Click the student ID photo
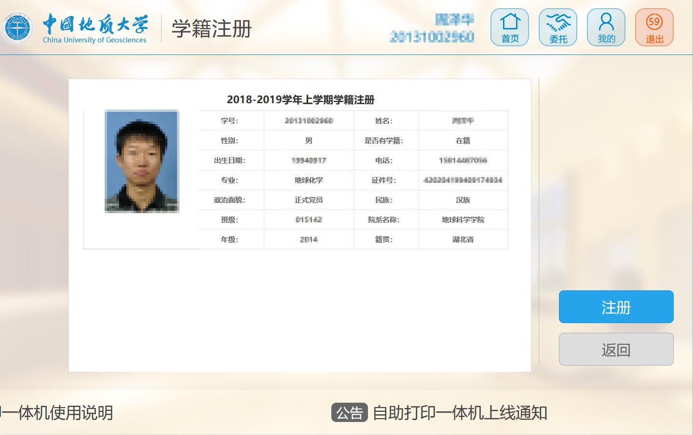 click(x=142, y=161)
